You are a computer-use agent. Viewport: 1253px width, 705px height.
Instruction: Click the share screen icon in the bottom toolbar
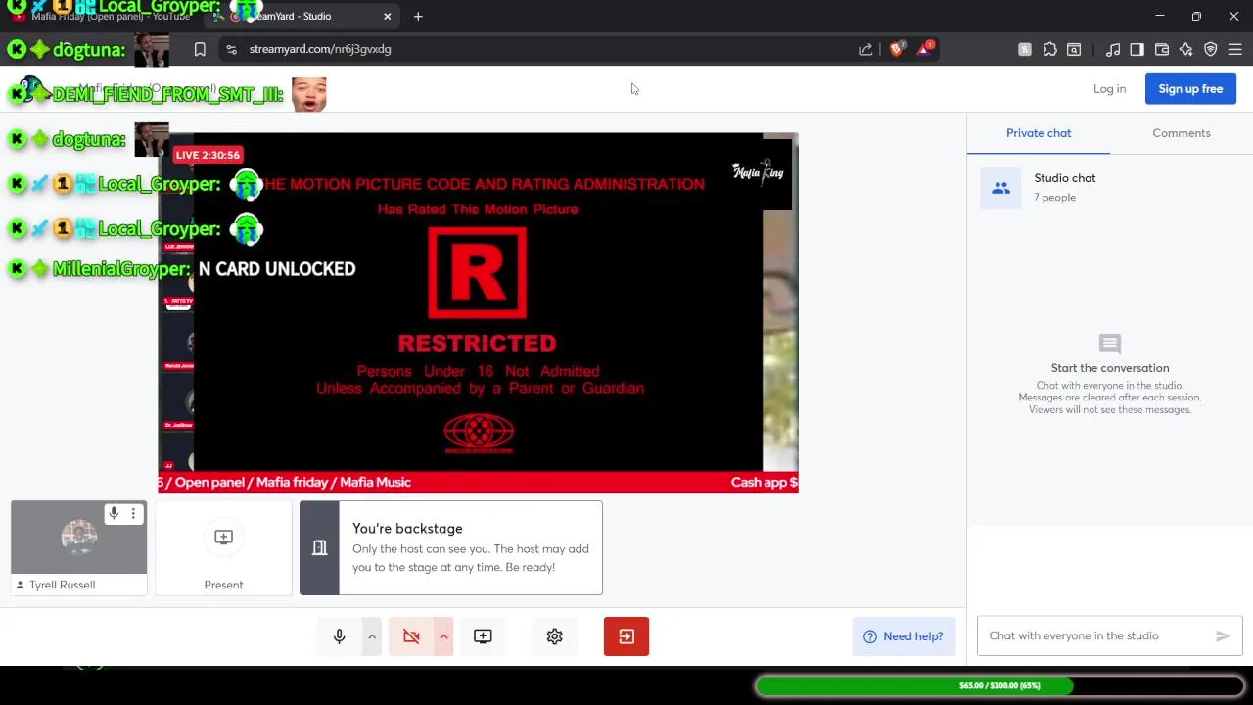pos(483,636)
